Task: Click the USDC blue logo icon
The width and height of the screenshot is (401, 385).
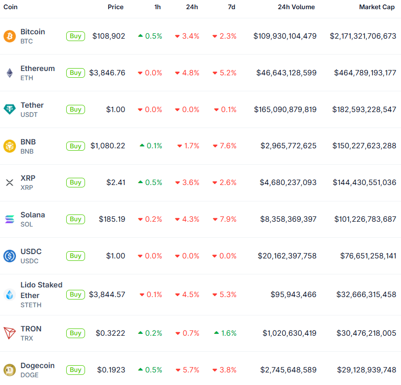Action: point(10,256)
